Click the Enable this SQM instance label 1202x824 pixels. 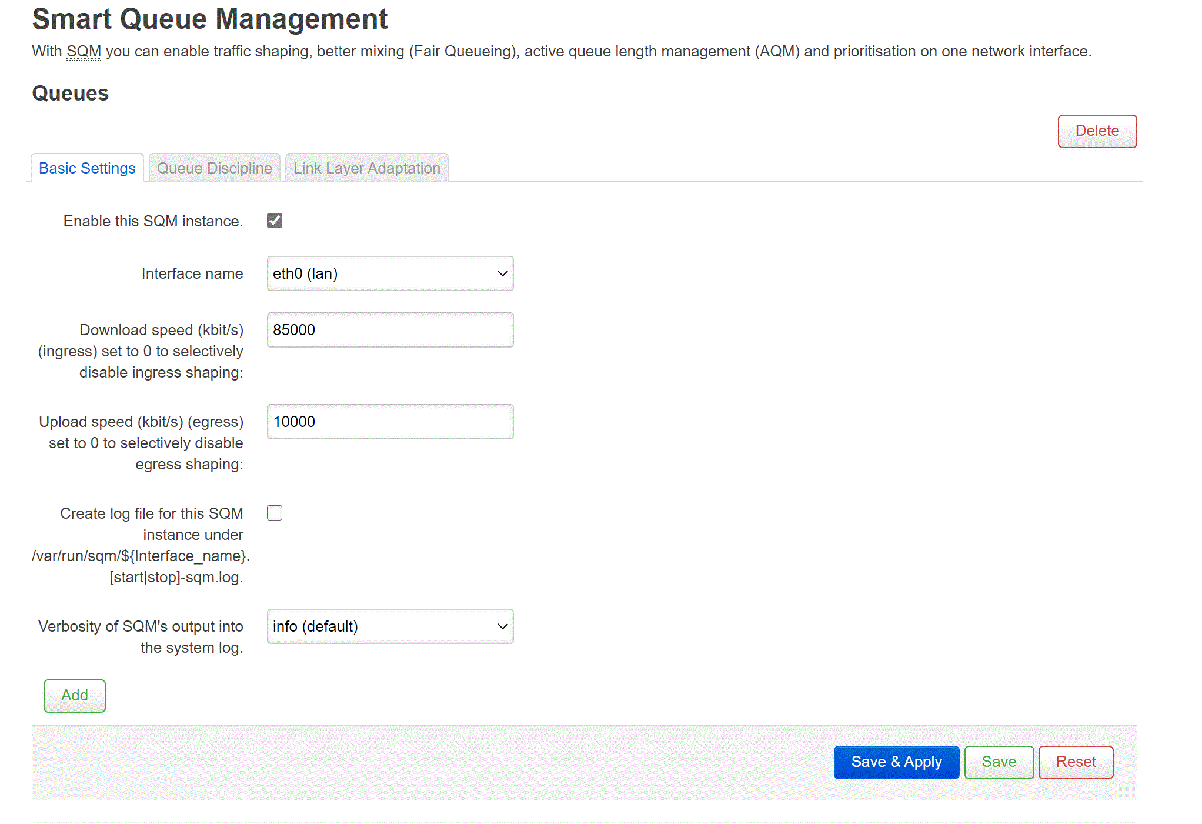[153, 221]
